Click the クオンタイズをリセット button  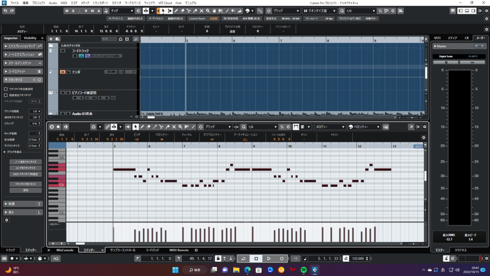26,184
